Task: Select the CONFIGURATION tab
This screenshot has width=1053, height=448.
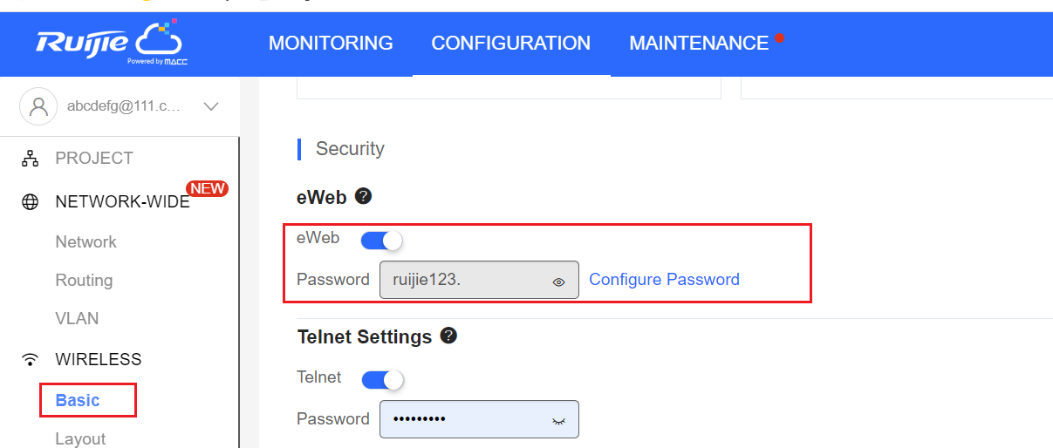Action: click(511, 43)
